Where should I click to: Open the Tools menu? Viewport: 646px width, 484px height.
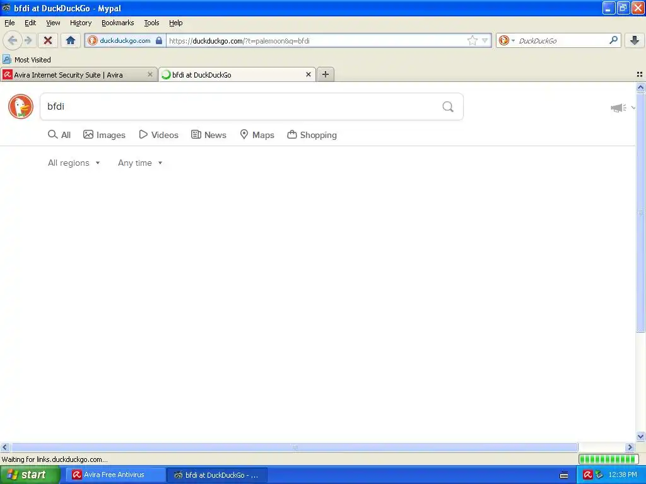coord(151,23)
